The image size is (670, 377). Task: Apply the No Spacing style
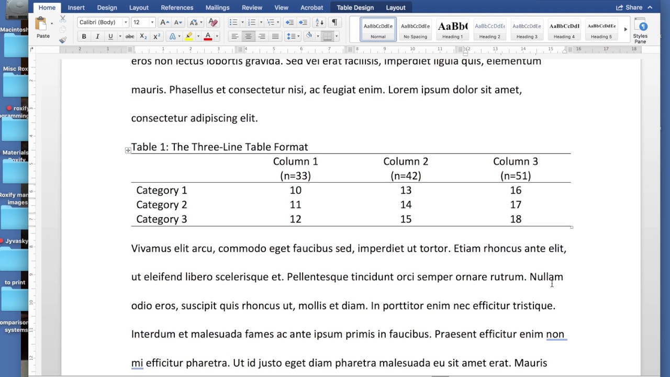415,29
